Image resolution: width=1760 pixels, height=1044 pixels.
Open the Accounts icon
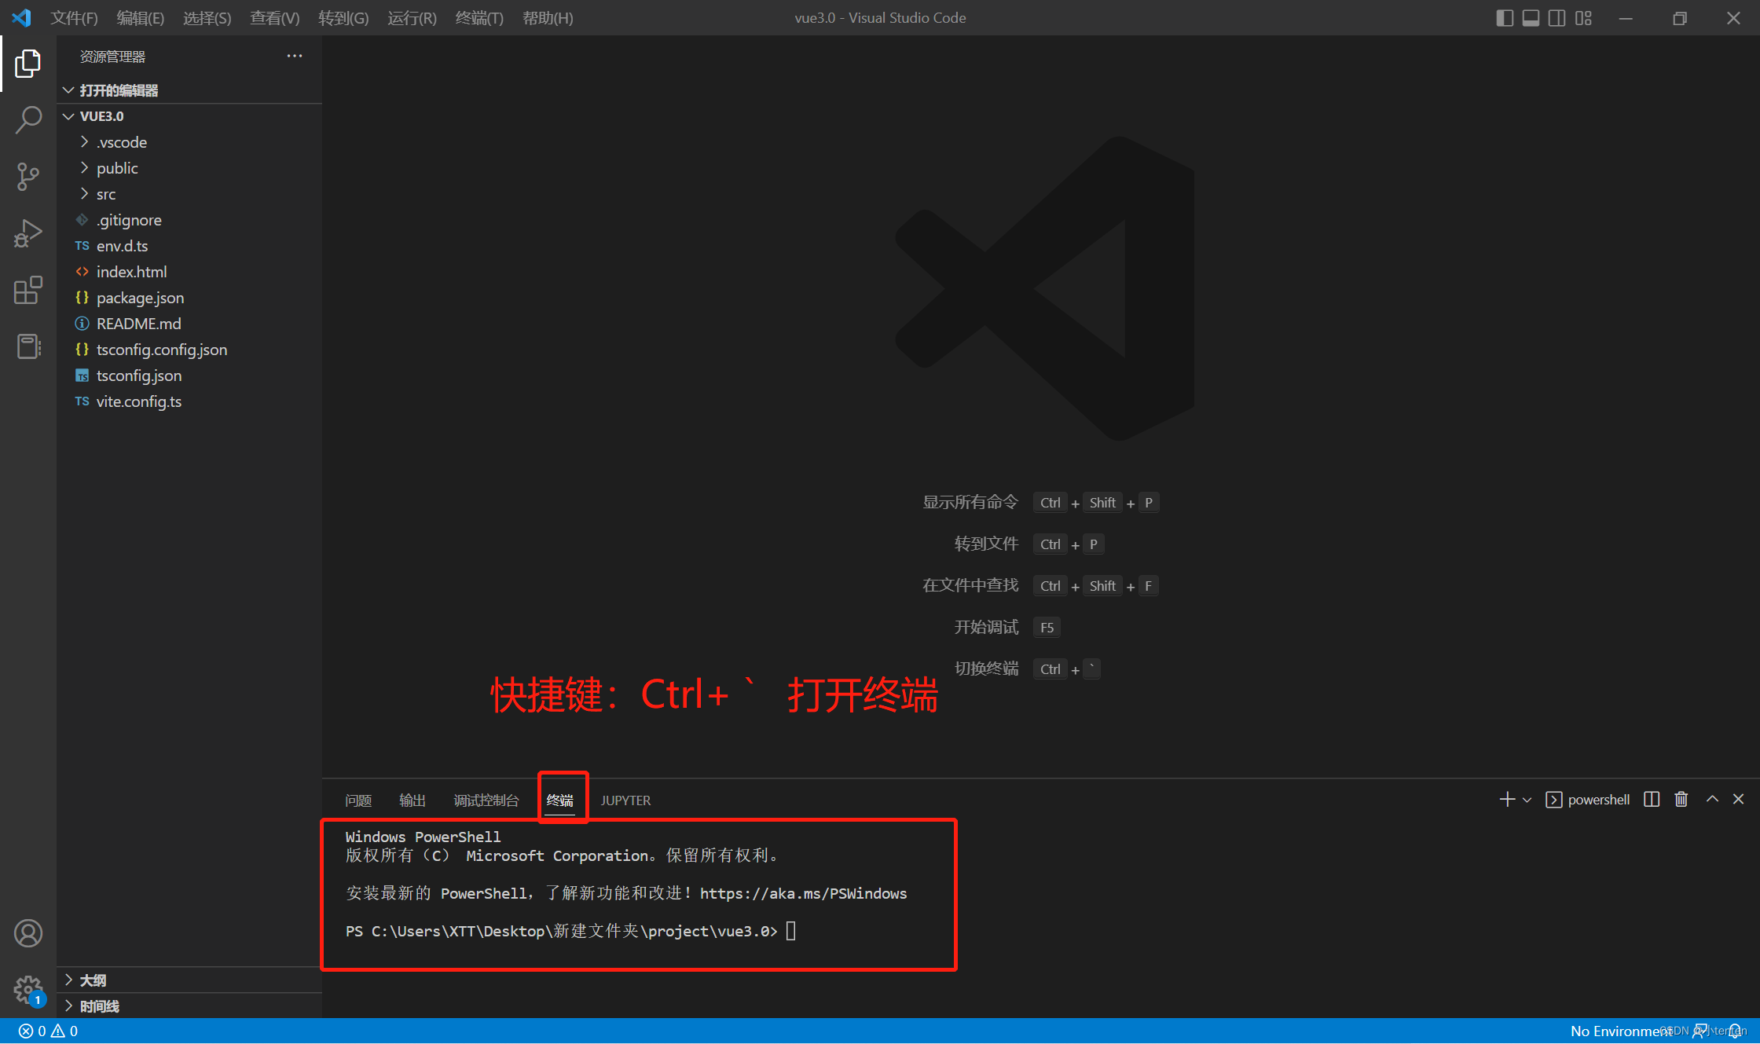tap(28, 933)
